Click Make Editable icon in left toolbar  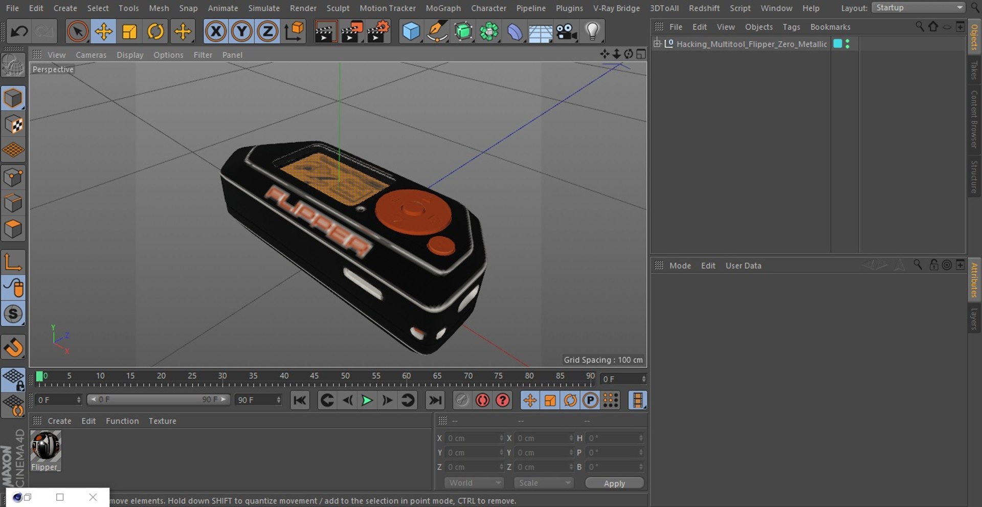pos(13,66)
